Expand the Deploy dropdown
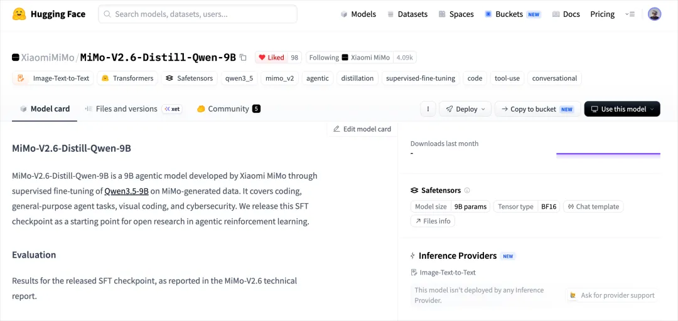This screenshot has height=321, width=678. click(x=465, y=109)
